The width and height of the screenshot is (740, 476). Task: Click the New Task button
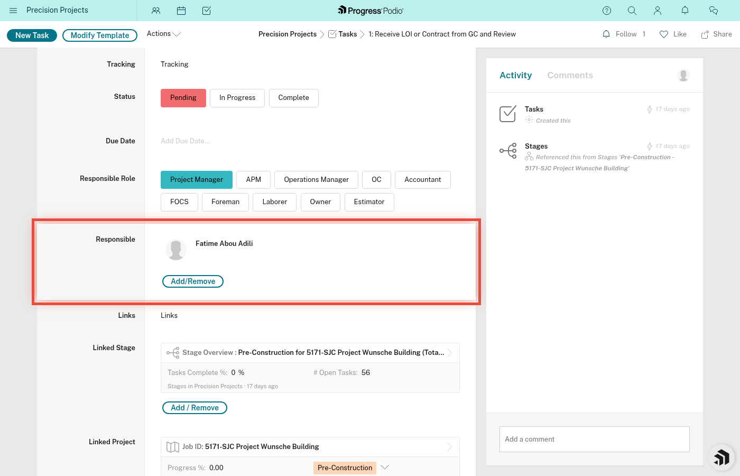click(32, 35)
